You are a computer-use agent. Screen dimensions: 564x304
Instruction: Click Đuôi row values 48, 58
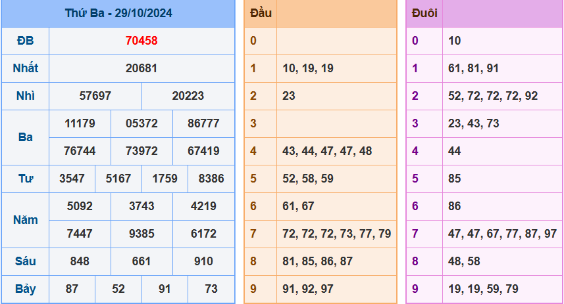pyautogui.click(x=464, y=261)
